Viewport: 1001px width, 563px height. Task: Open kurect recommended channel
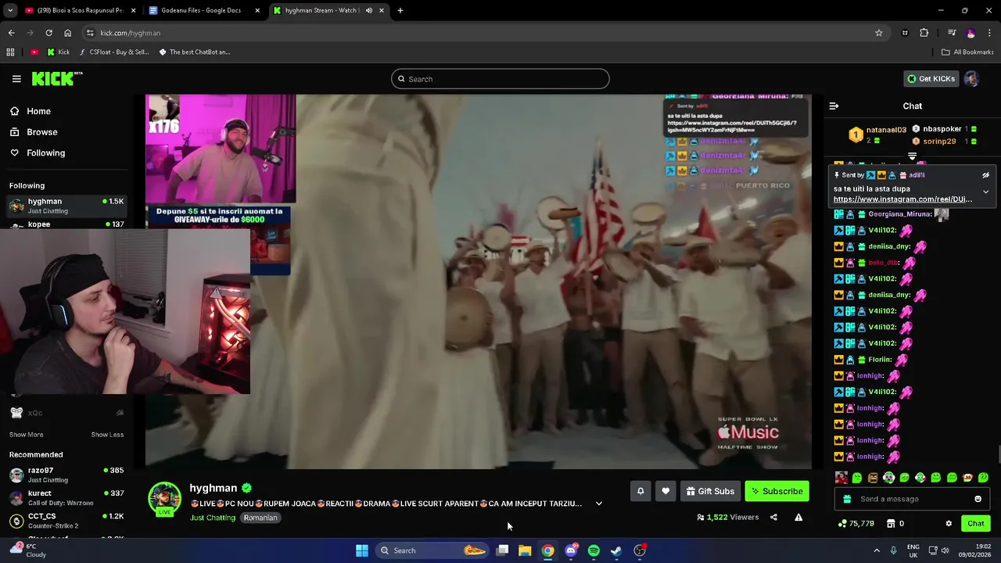pos(66,498)
